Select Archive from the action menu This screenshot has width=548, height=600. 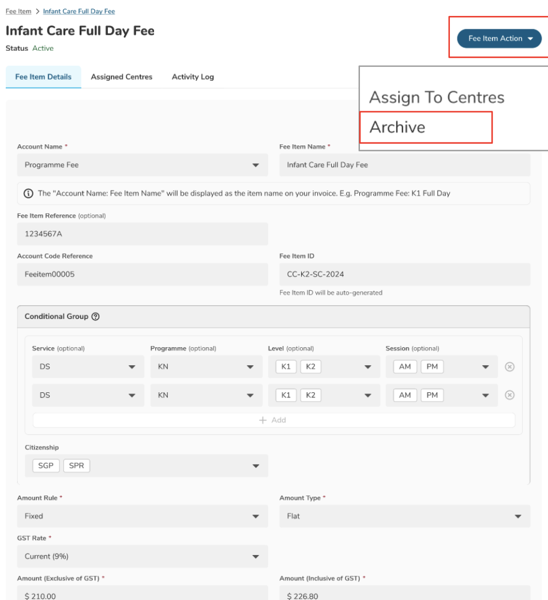(x=397, y=127)
